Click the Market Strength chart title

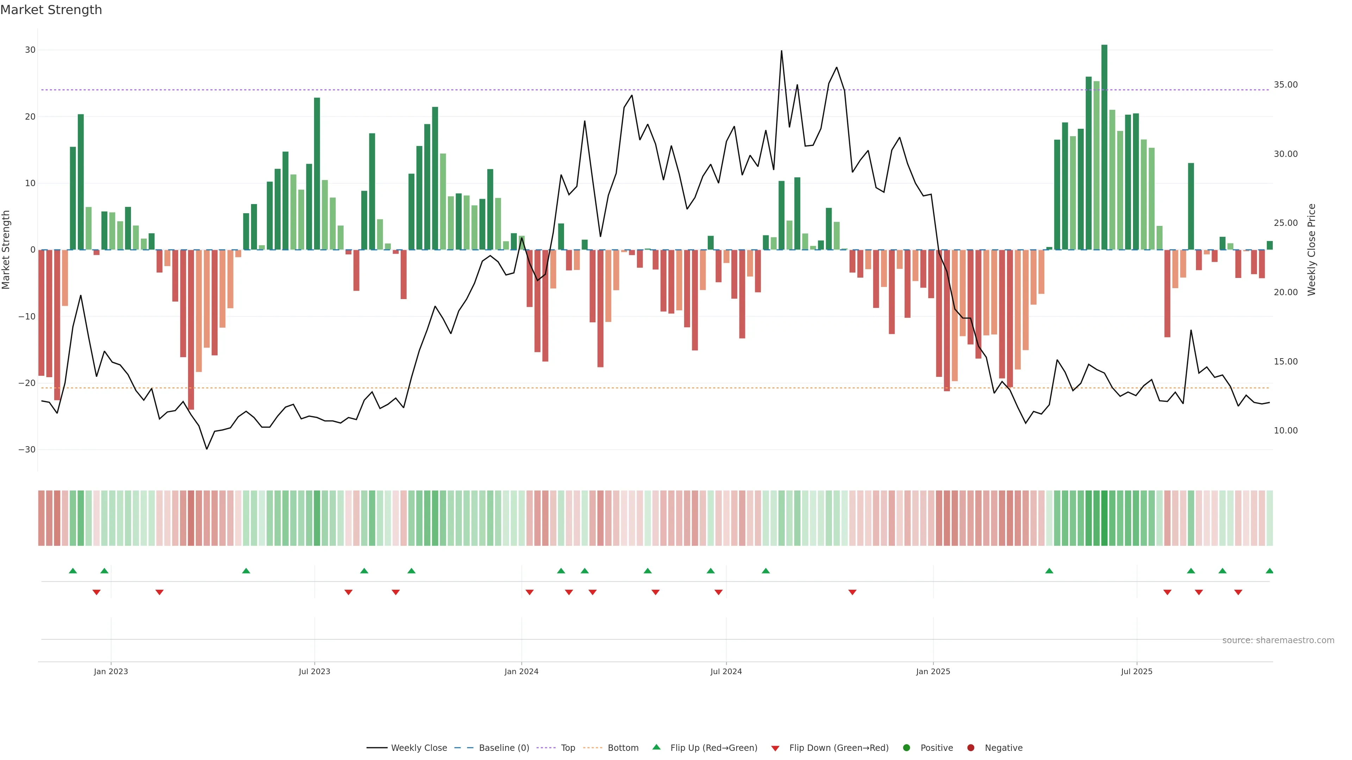coord(51,10)
